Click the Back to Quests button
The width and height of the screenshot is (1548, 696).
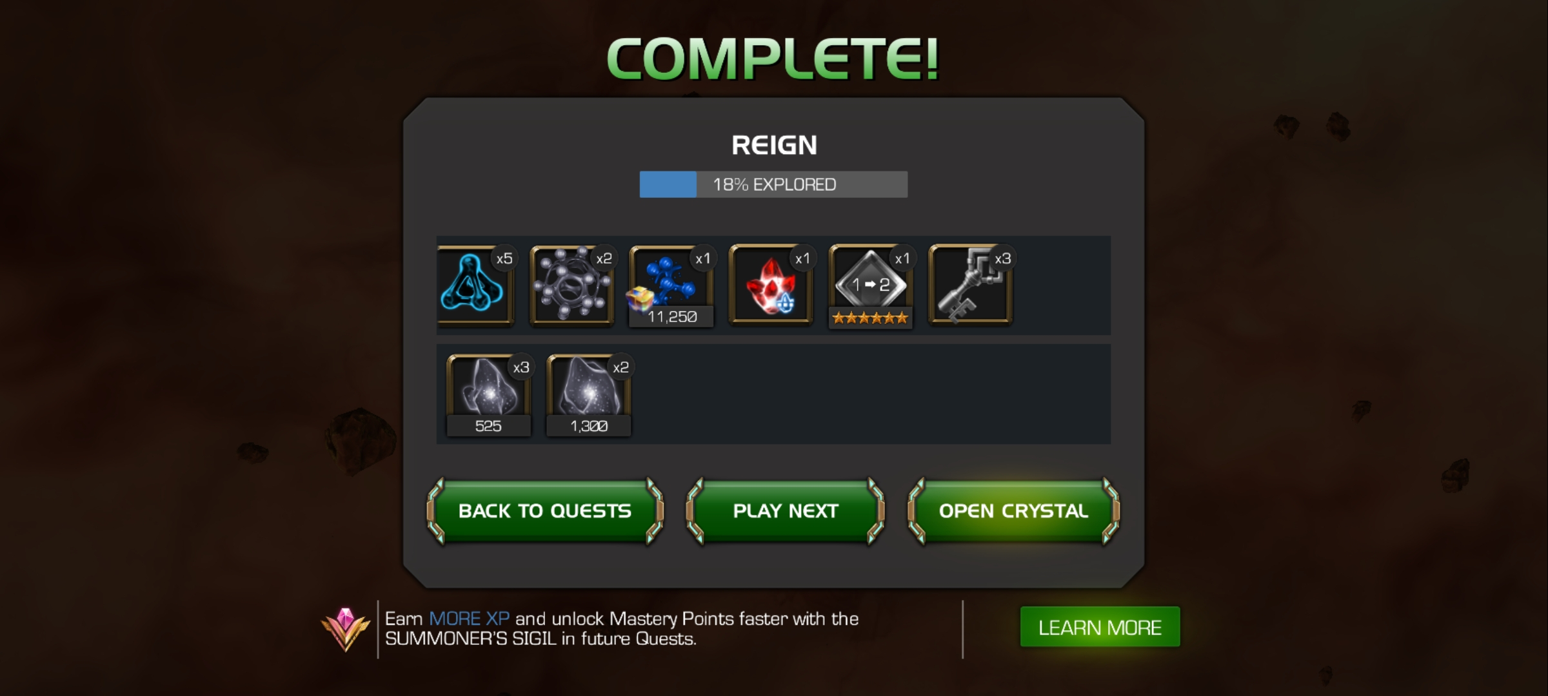(x=545, y=511)
